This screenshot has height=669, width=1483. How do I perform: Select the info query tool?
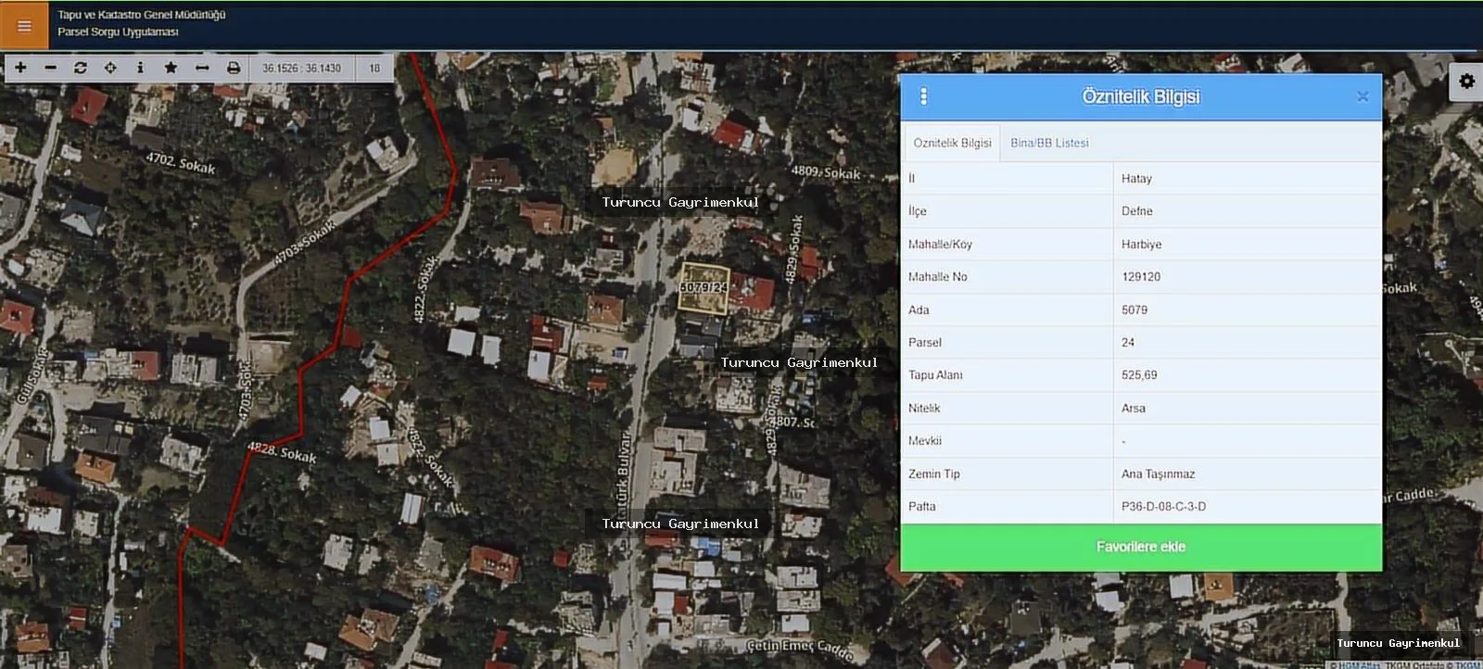coord(140,68)
